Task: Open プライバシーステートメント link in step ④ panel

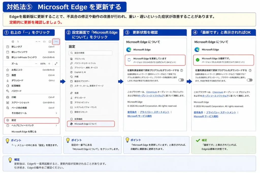Action: (221, 112)
